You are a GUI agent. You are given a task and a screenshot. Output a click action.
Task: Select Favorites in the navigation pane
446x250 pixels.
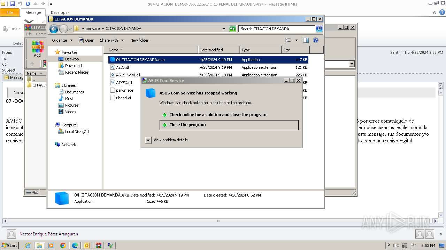(x=69, y=52)
